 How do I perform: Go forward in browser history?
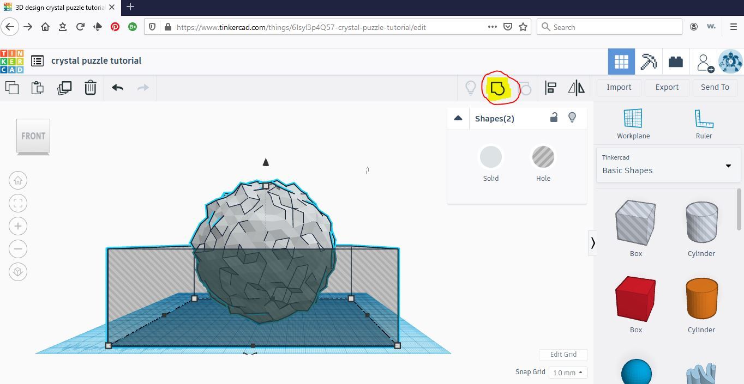pyautogui.click(x=28, y=27)
